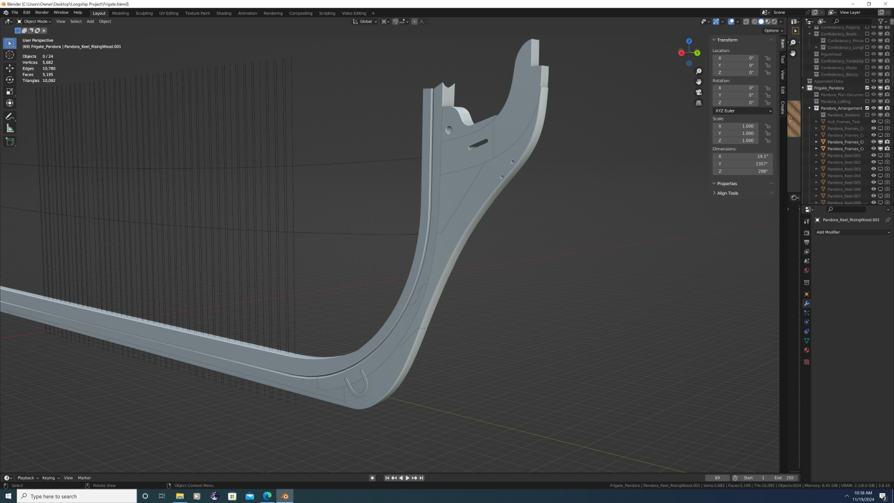Open File Explorer from taskbar
Viewport: 894px width, 503px height.
click(179, 496)
